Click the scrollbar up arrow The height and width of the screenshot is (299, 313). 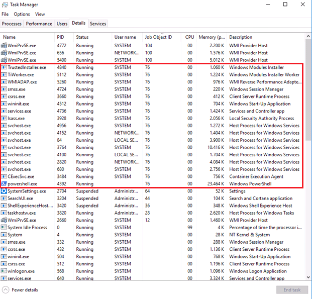pyautogui.click(x=308, y=36)
